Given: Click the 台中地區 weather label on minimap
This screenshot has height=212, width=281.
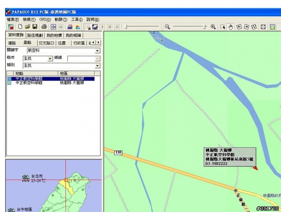Looking at the screenshot, I should tap(25, 209).
